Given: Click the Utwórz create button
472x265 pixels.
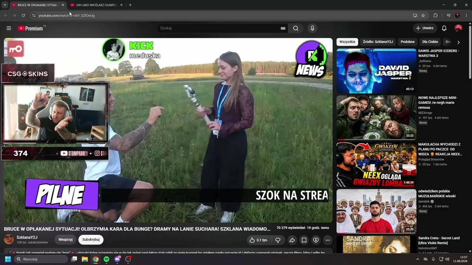Looking at the screenshot, I should tap(425, 28).
